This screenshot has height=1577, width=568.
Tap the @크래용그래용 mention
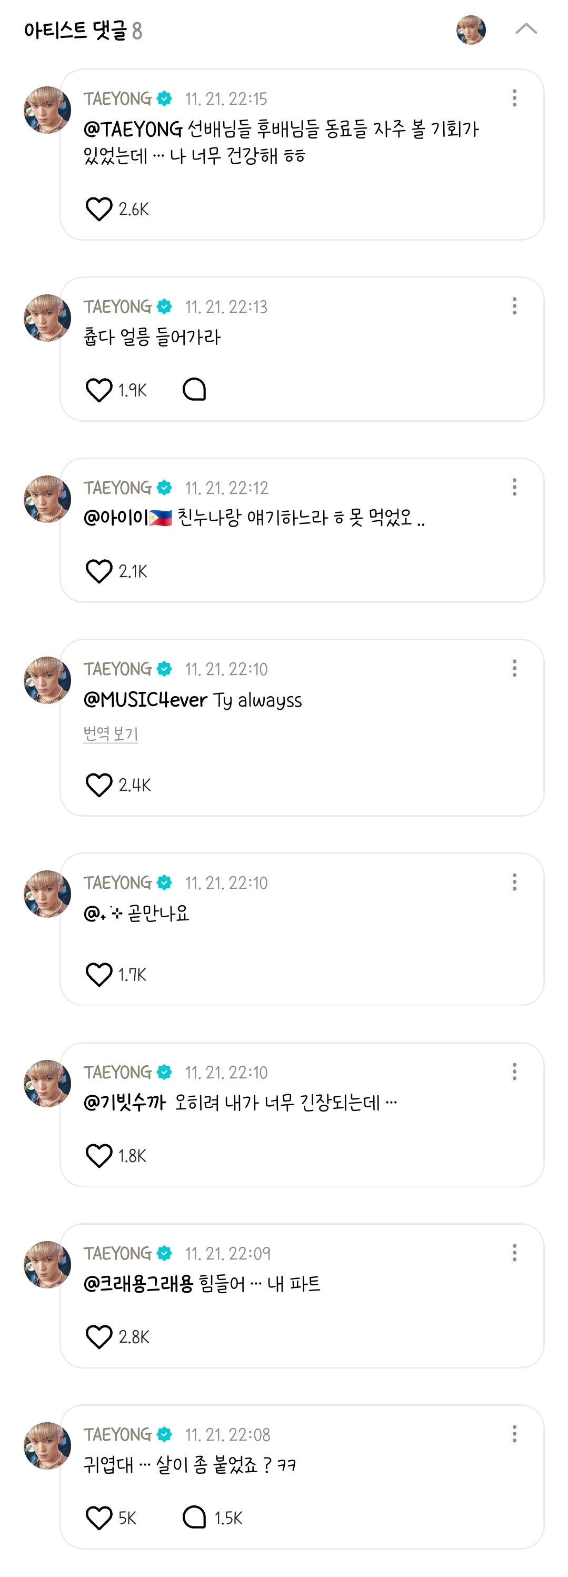pos(138,1283)
